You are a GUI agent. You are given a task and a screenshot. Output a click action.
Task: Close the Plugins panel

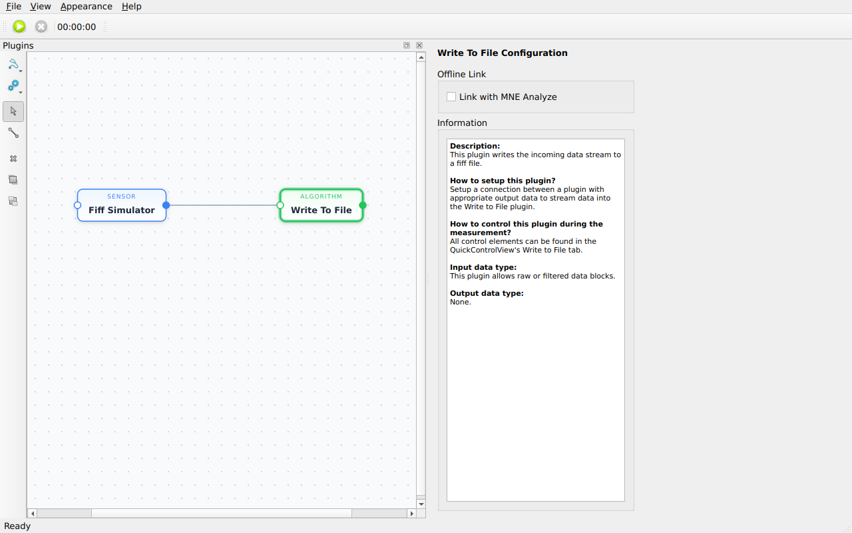coord(419,45)
